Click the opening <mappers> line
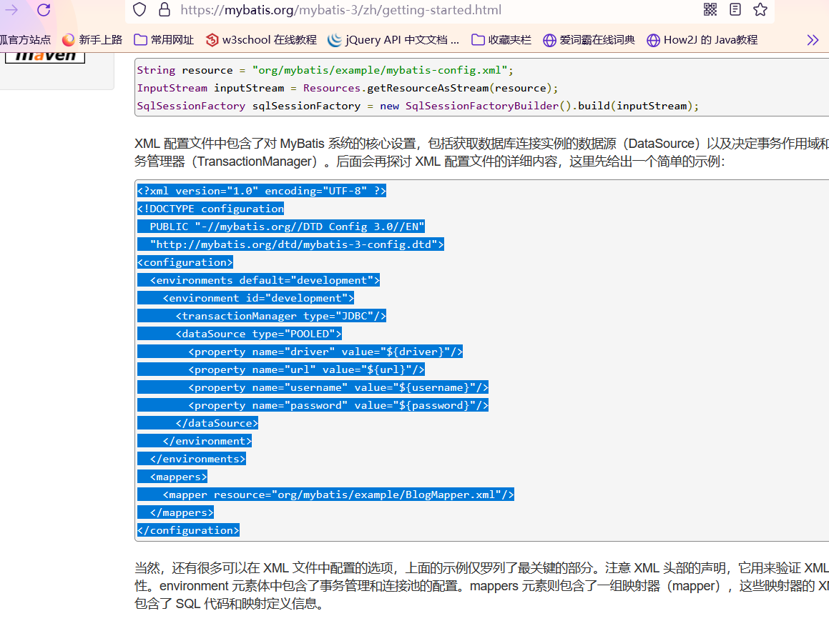Screen dimensions: 829x626 tap(172, 477)
